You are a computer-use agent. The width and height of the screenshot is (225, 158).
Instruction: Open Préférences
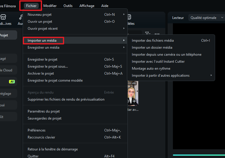coord(75,130)
